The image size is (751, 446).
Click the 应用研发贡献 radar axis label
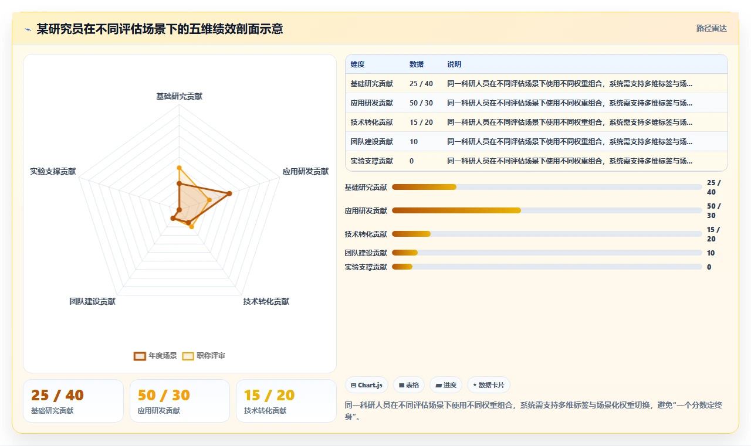pyautogui.click(x=306, y=172)
